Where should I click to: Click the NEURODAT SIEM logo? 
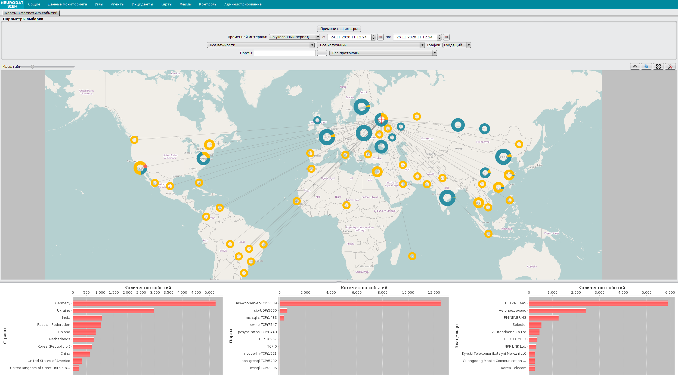12,4
